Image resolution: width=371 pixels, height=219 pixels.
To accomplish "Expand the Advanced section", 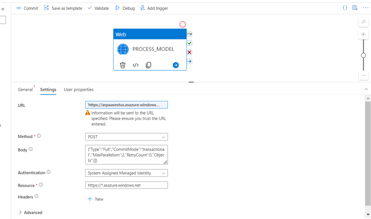I will (x=30, y=212).
